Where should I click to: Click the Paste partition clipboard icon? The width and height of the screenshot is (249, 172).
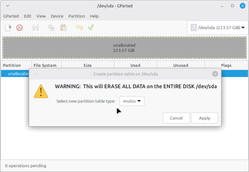pyautogui.click(x=64, y=27)
